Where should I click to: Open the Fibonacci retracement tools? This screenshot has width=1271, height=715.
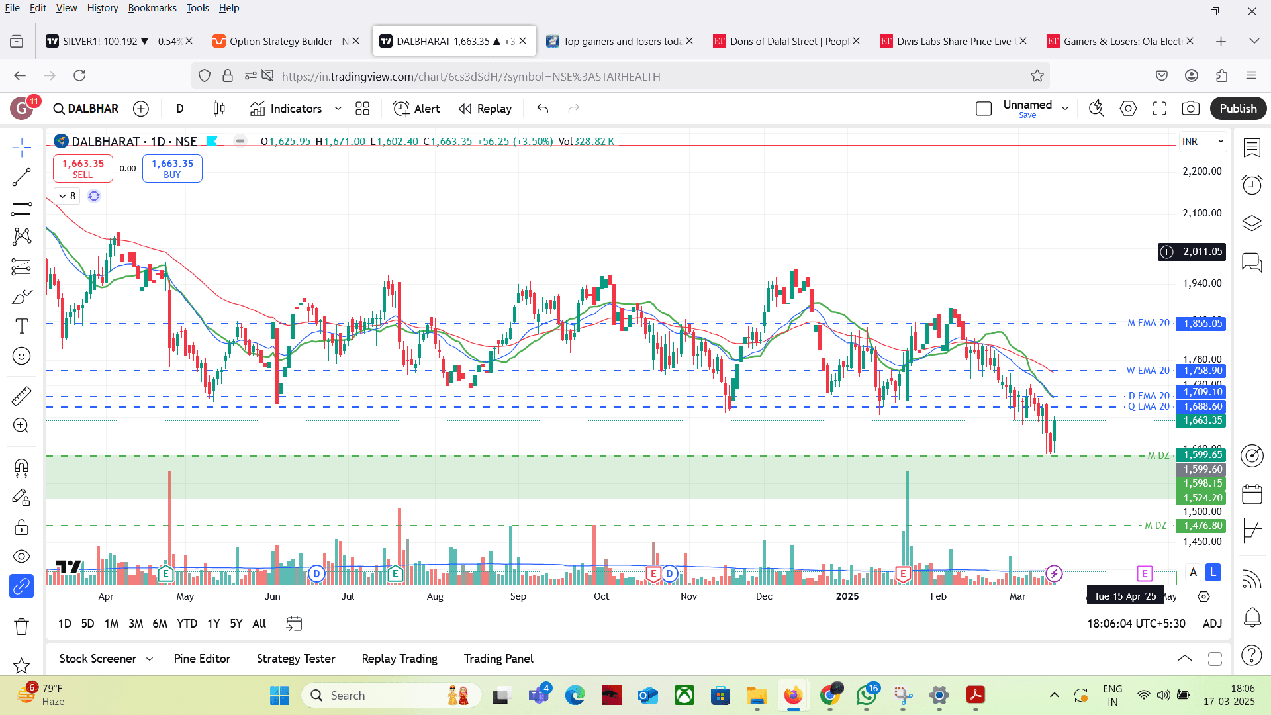[22, 207]
